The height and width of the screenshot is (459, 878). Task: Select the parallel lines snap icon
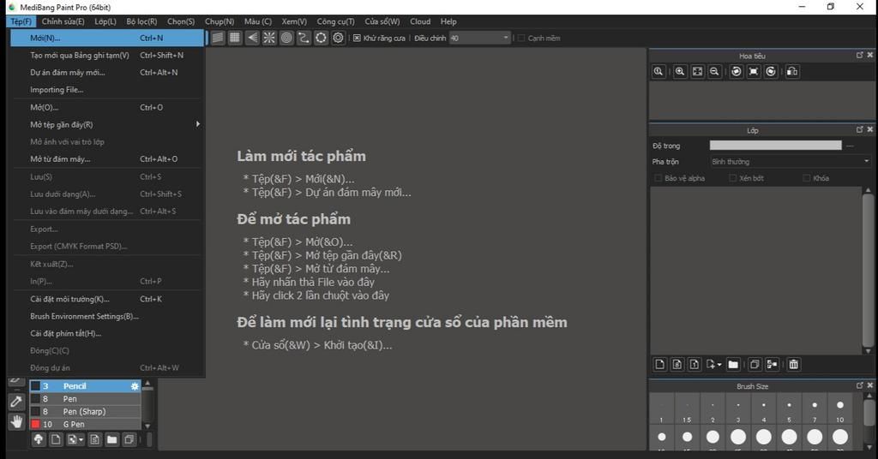pos(218,38)
